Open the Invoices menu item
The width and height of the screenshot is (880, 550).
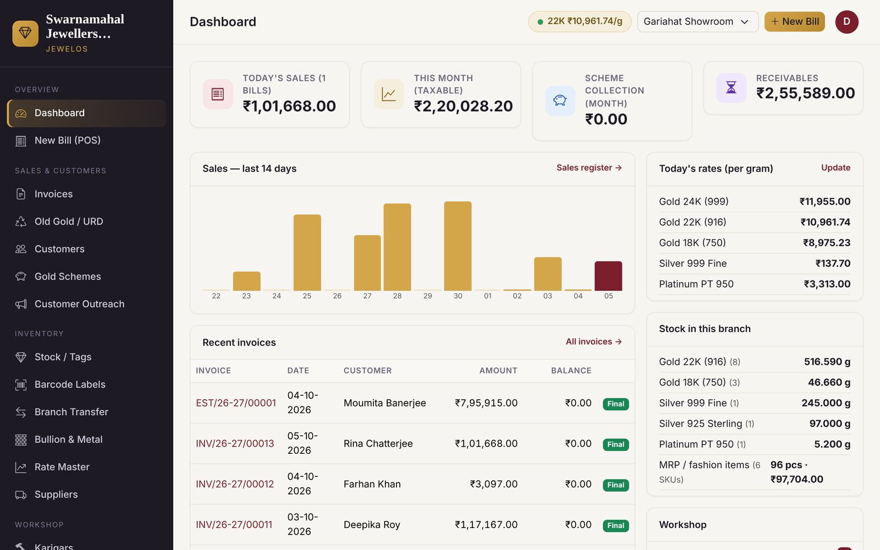coord(86,194)
